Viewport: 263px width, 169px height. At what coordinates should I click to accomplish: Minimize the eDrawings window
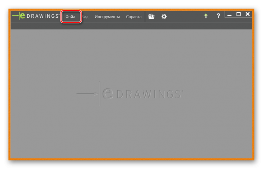click(229, 15)
